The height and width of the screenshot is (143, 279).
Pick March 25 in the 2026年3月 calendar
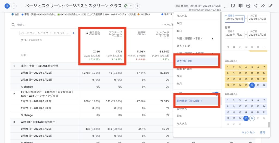246,118
